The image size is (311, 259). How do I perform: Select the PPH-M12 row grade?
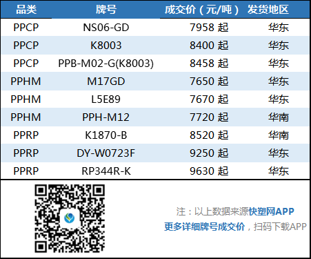pyautogui.click(x=106, y=117)
